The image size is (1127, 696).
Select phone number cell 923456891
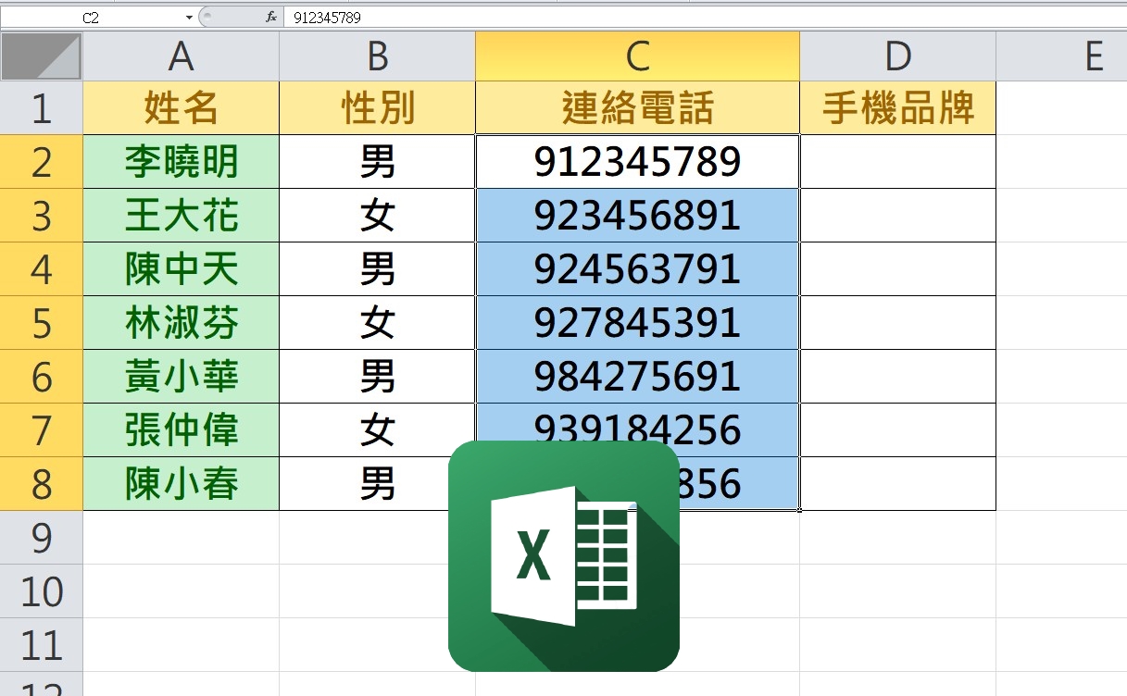click(x=638, y=216)
